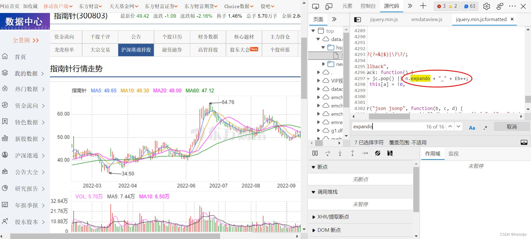Expand the g1.df domain tree node

pos(318,130)
